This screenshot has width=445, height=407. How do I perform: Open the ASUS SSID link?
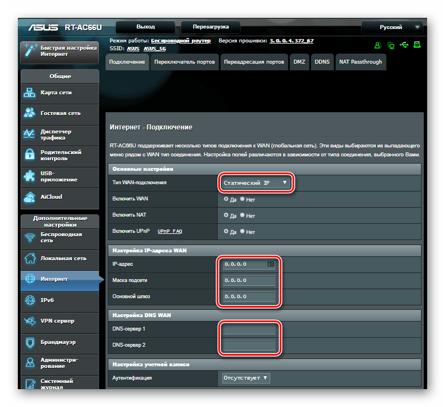click(x=133, y=49)
